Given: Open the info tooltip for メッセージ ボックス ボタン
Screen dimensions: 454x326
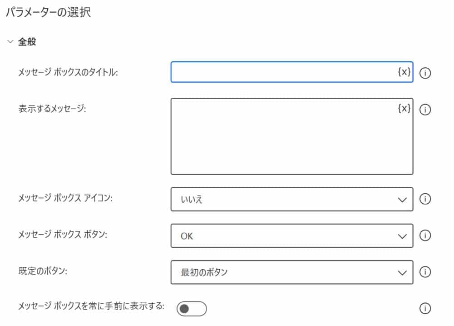Looking at the screenshot, I should coord(425,236).
